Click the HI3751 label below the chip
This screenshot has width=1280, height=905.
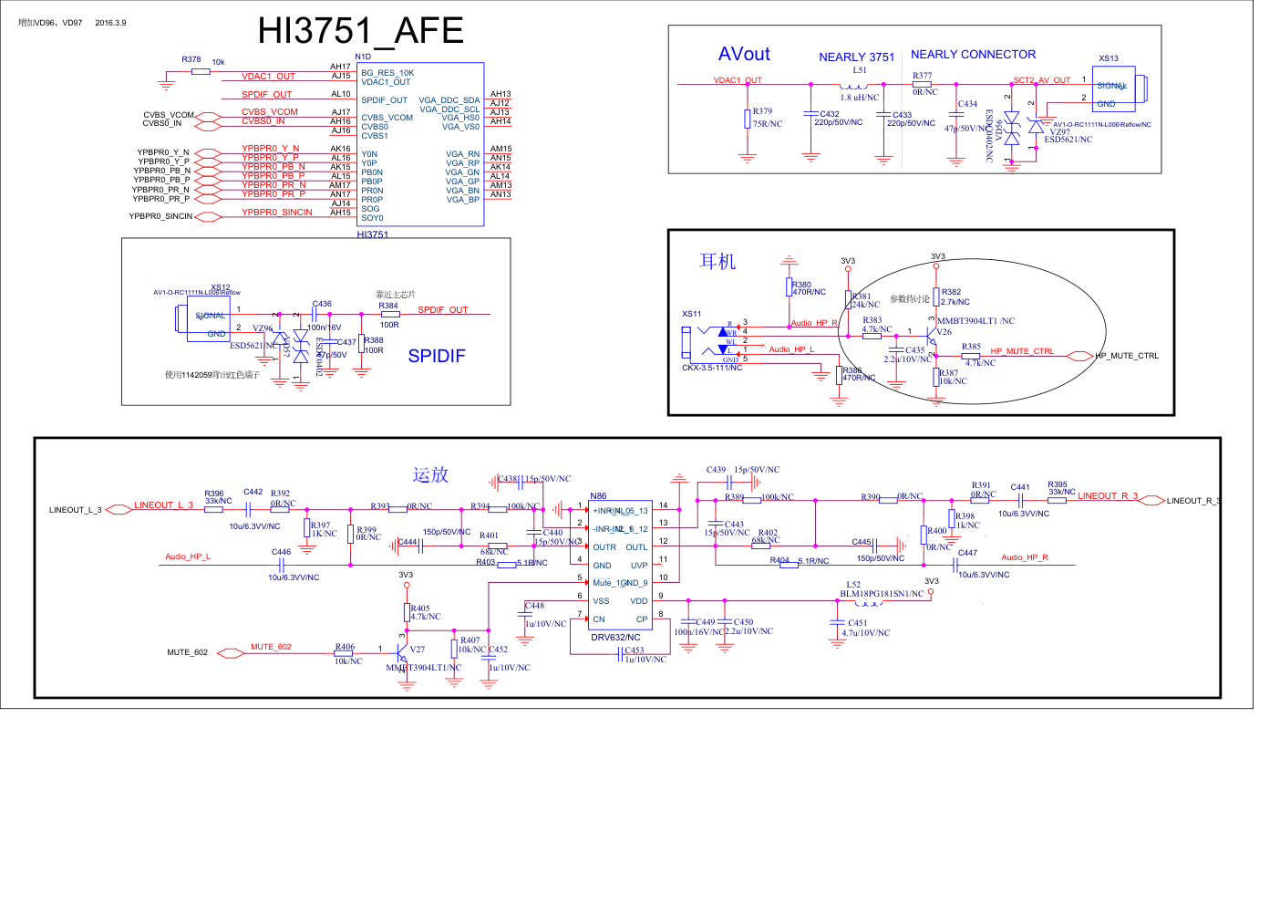372,234
